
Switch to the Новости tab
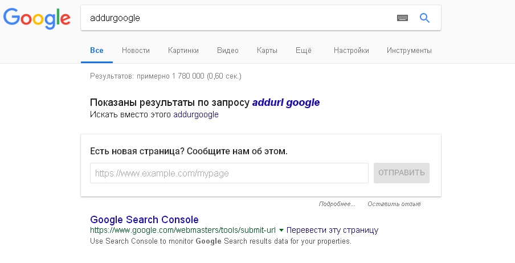pyautogui.click(x=136, y=51)
